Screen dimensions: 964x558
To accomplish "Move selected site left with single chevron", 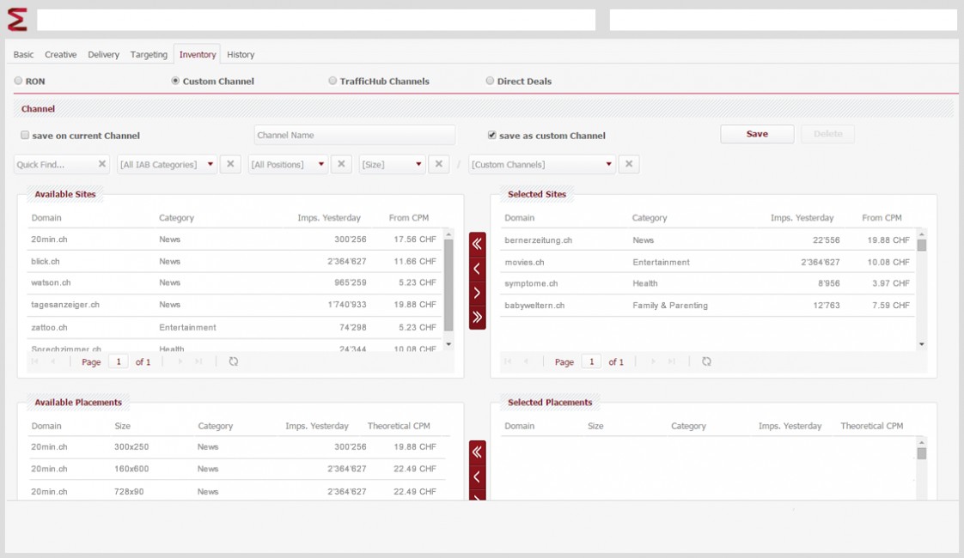I will [x=477, y=269].
